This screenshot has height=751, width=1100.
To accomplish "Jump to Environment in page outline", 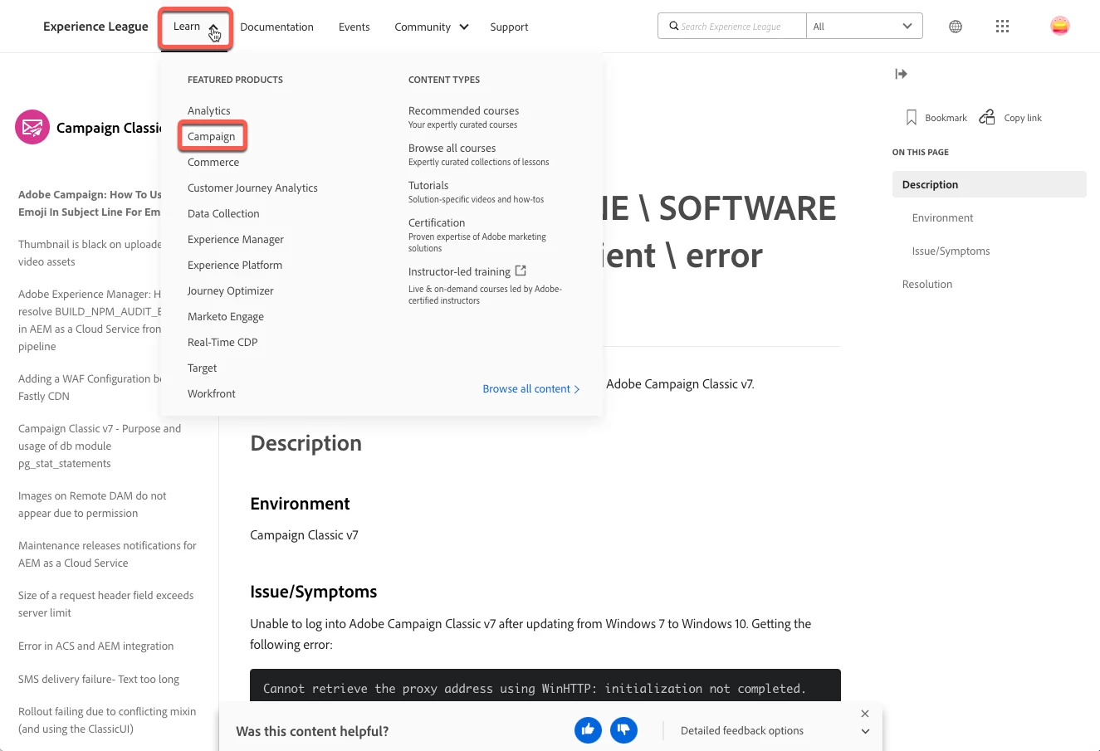I will (x=942, y=217).
